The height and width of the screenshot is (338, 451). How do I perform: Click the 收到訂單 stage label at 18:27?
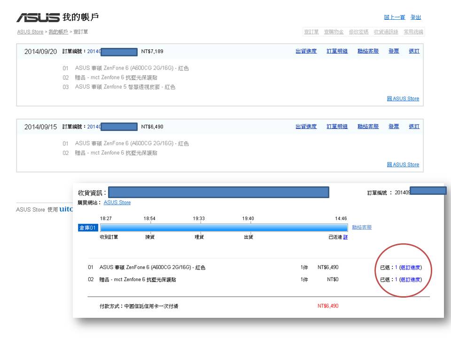click(109, 237)
